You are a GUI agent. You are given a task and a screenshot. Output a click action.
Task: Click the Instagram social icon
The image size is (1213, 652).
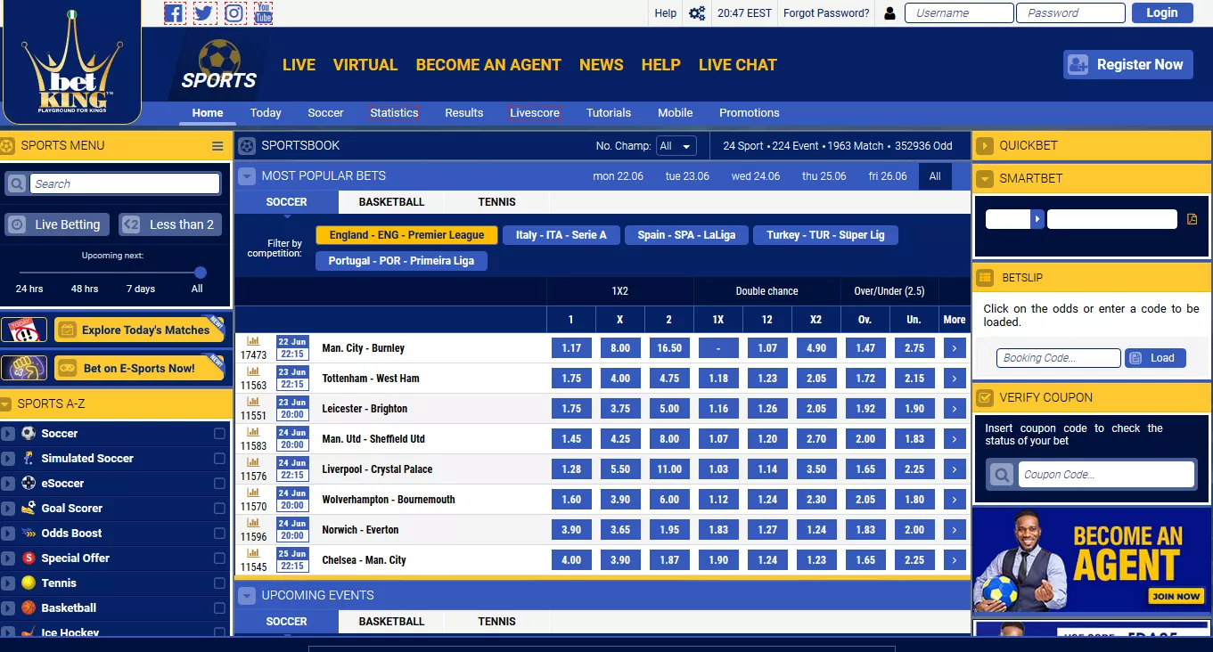(234, 12)
